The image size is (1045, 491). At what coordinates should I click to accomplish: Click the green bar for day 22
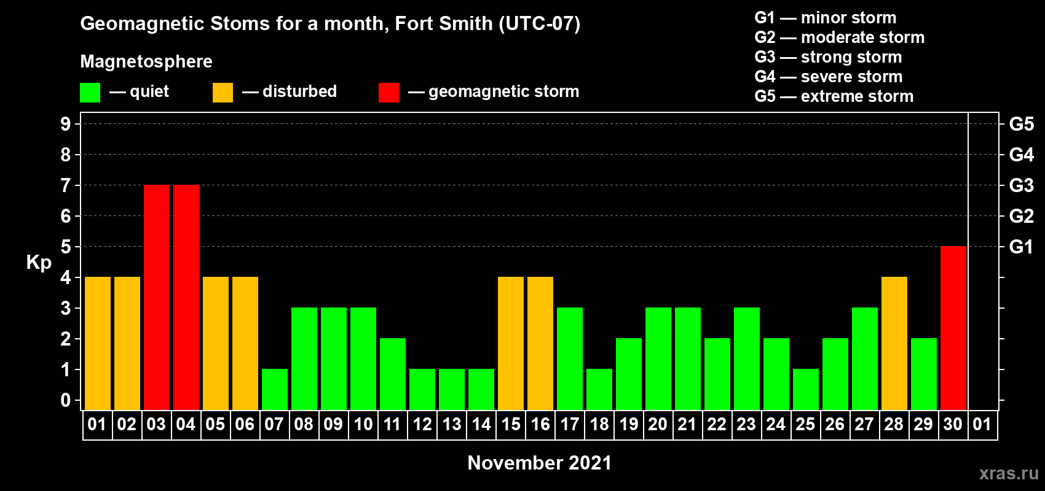(x=717, y=374)
